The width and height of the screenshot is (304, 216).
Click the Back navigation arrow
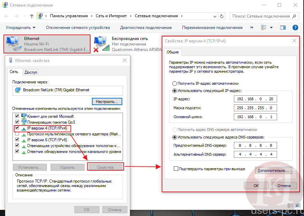[7, 16]
